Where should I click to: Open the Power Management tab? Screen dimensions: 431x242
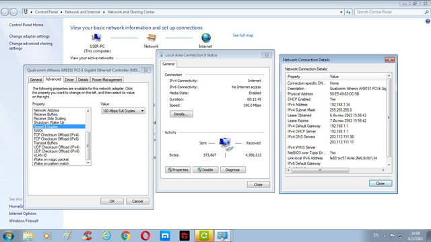tap(106, 79)
